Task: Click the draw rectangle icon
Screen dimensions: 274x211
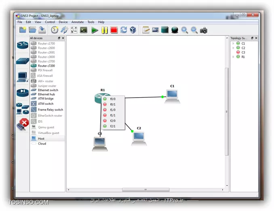Action: [165, 30]
